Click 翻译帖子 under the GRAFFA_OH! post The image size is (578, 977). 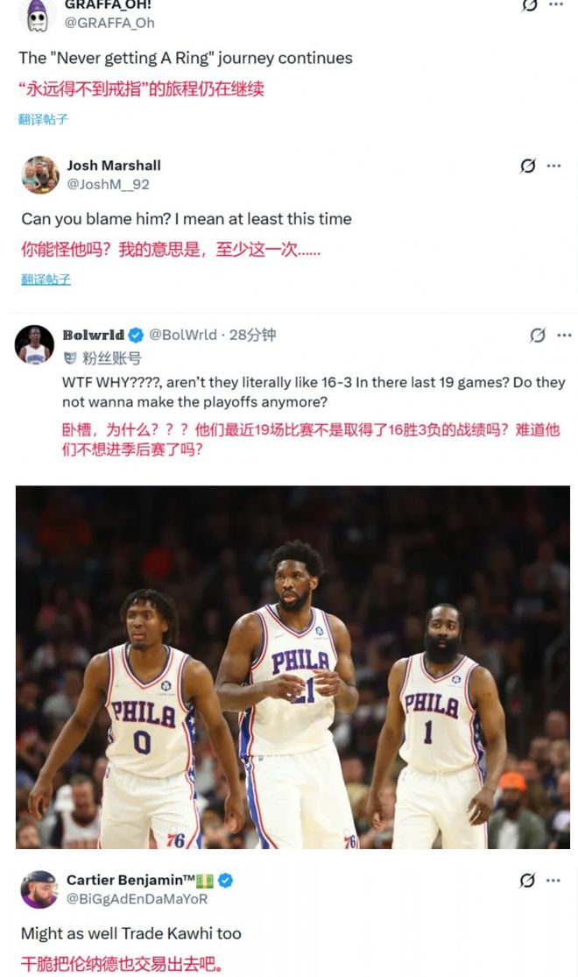[43, 119]
